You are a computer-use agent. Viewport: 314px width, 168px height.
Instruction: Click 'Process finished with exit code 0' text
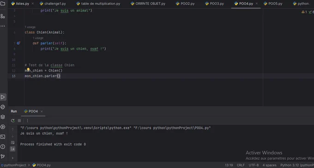coord(53,144)
